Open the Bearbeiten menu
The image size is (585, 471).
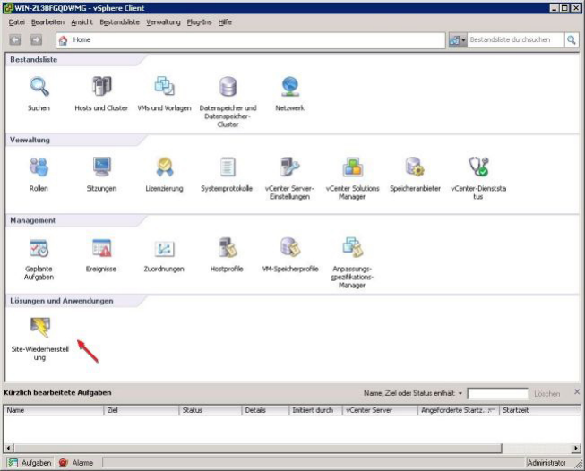pos(47,22)
